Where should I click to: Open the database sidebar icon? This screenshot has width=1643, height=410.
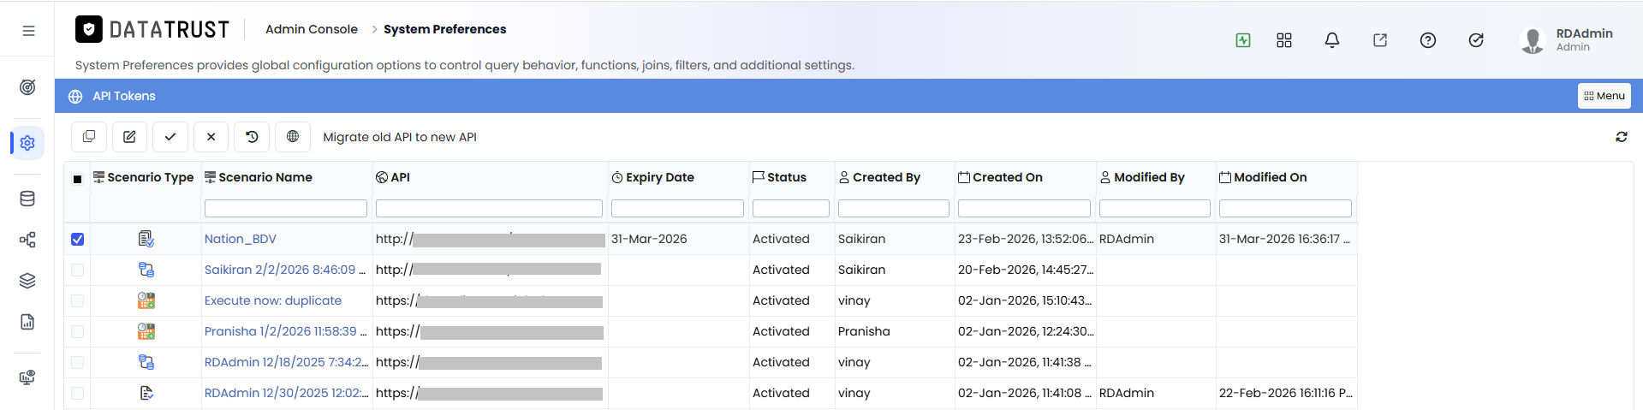click(27, 199)
